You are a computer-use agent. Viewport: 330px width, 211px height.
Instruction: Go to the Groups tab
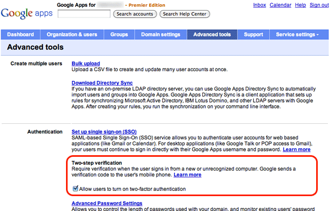pyautogui.click(x=119, y=35)
